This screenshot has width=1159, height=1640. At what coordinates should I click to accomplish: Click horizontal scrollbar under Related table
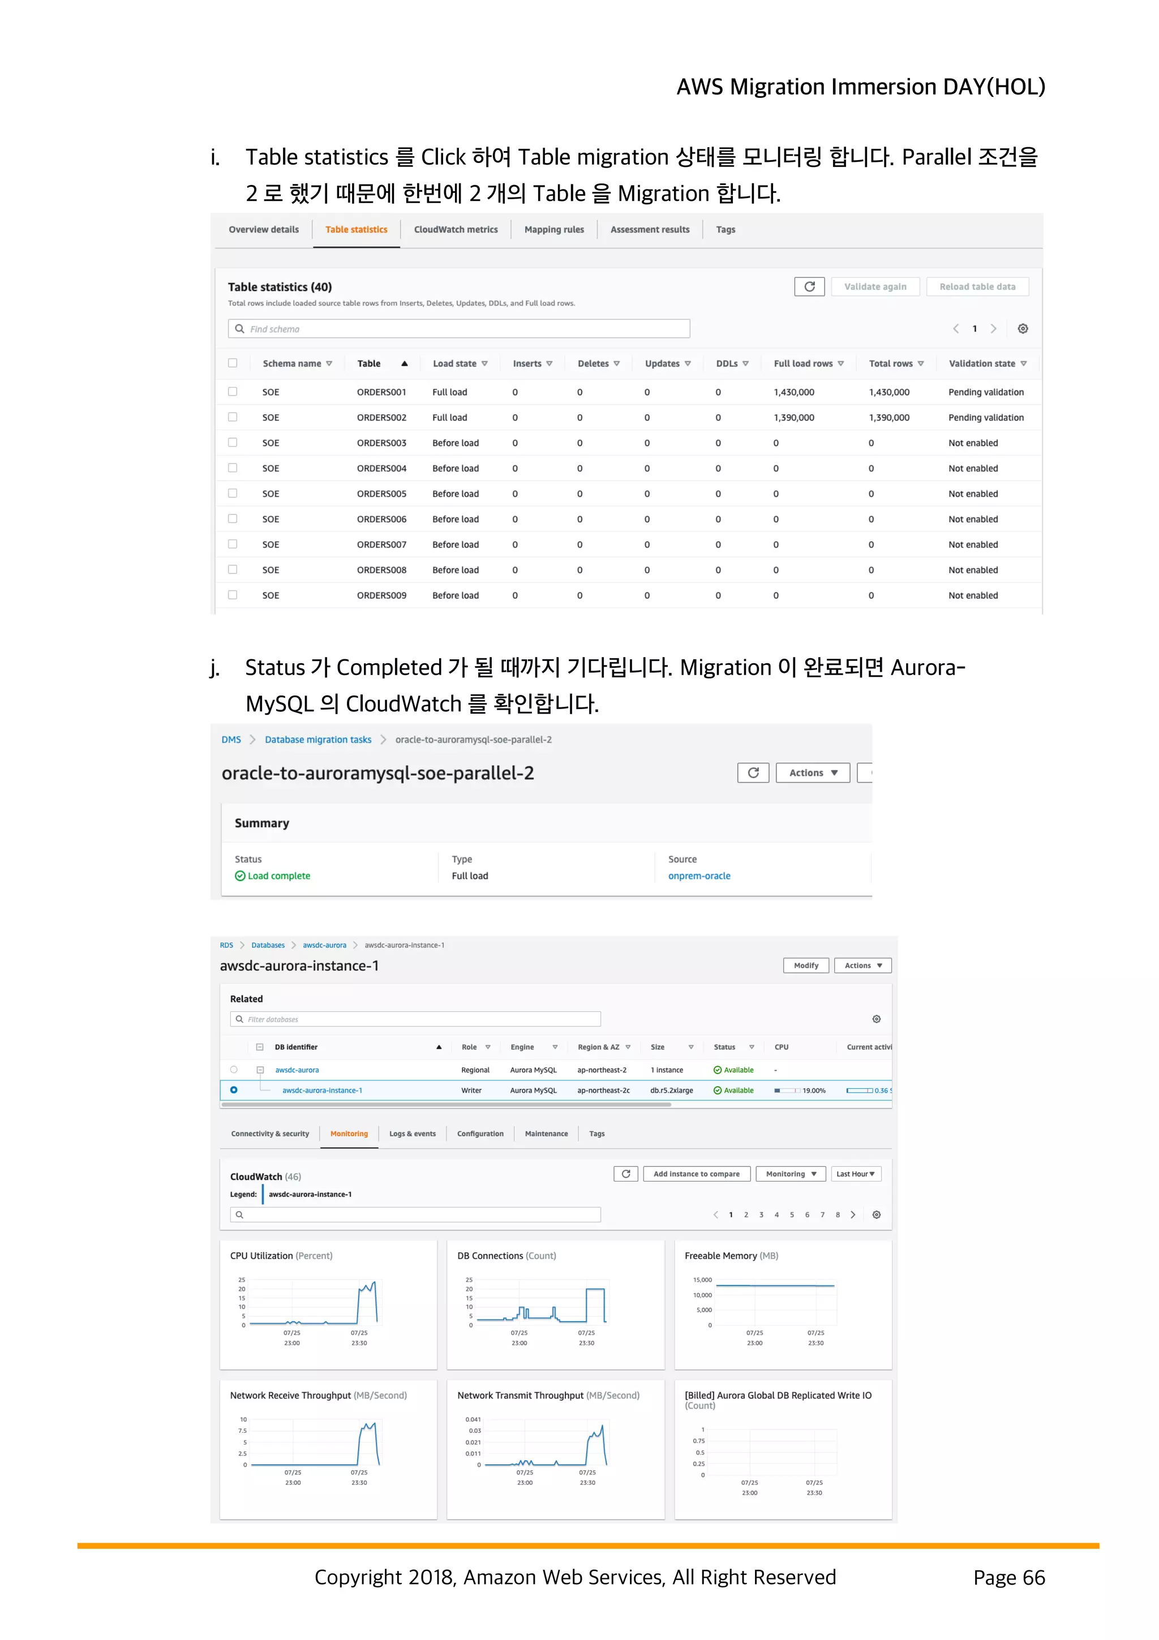445,1104
